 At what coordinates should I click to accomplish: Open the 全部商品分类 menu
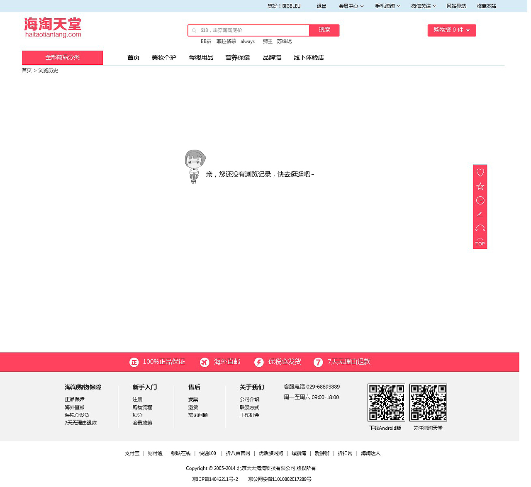62,57
